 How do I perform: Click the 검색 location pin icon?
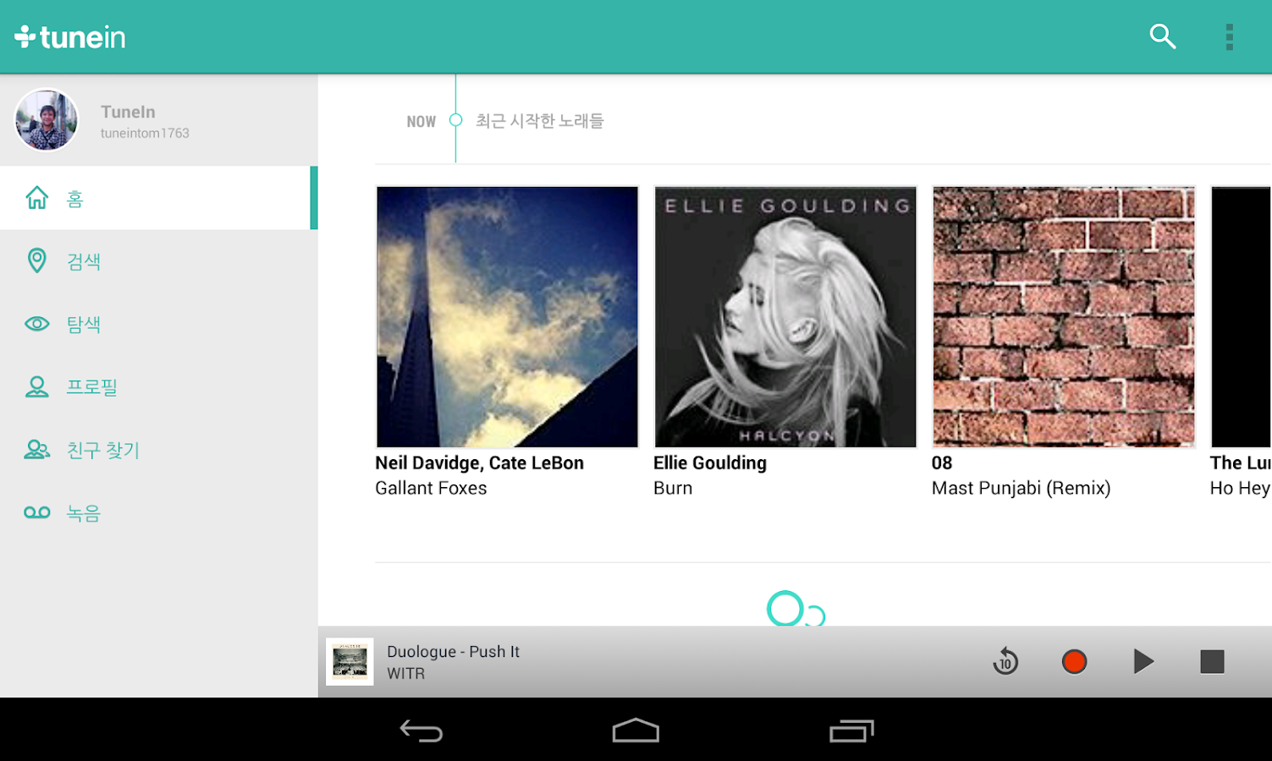click(37, 260)
